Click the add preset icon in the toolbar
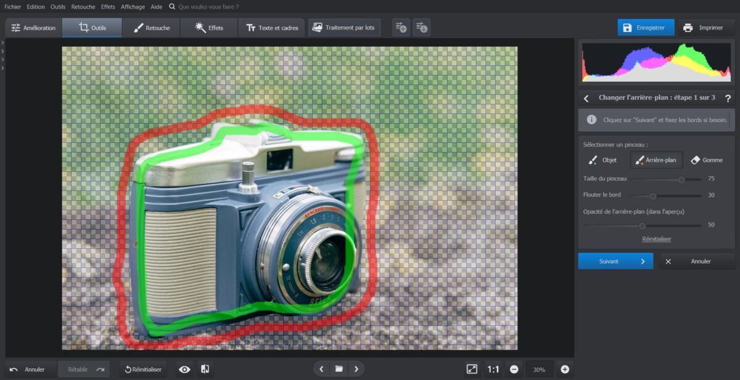 tap(401, 28)
